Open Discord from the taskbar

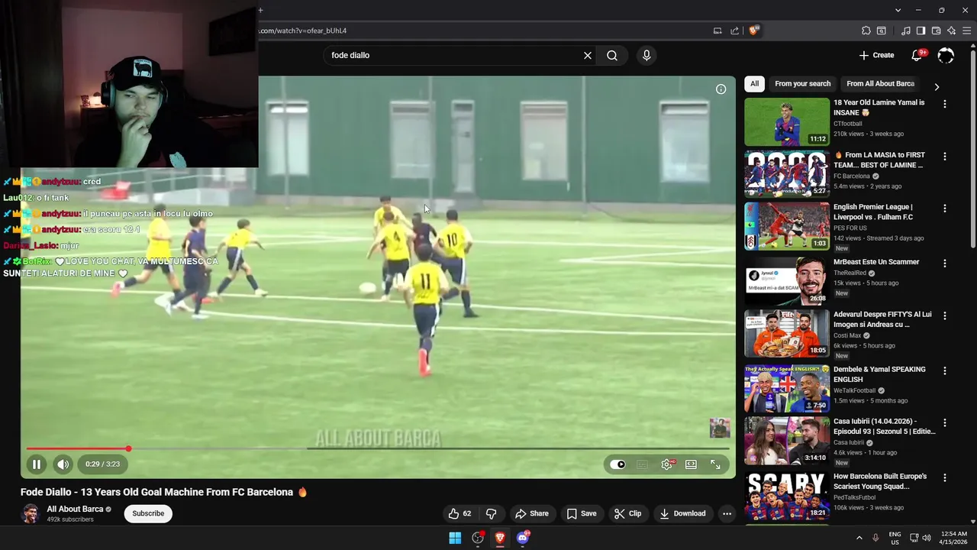(523, 538)
